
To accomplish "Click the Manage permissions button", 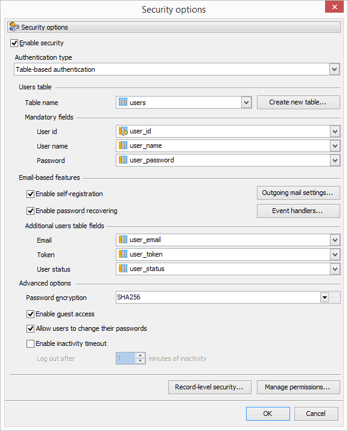I will (299, 387).
